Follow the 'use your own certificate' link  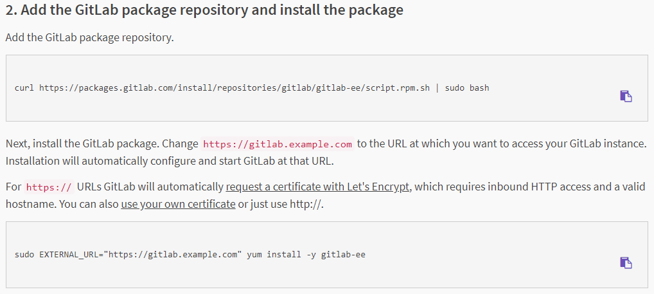178,204
